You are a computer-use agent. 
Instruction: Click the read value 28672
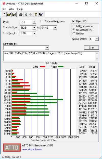[94, 71]
